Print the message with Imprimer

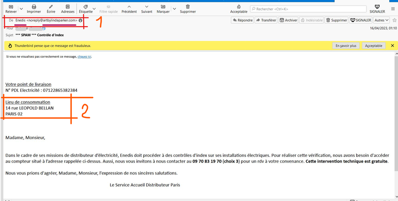[34, 7]
